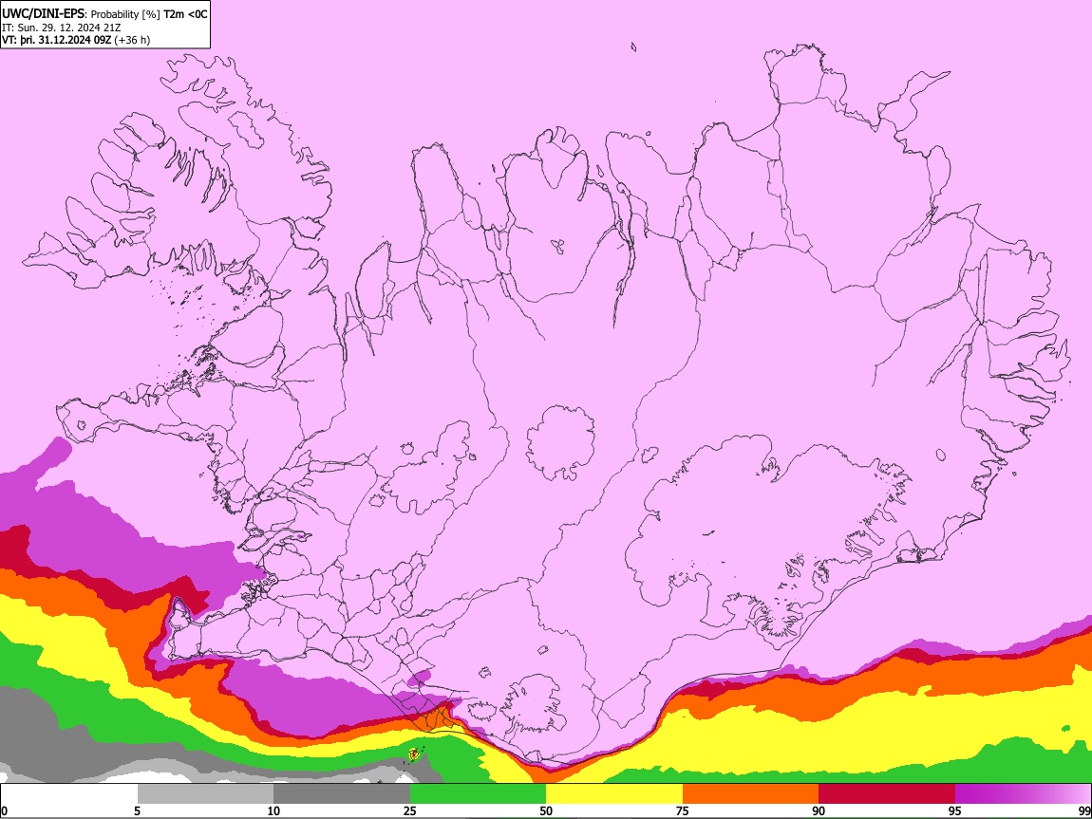Click the purple gradient 95–99% legend swatch
The image size is (1092, 819).
coord(1023,794)
